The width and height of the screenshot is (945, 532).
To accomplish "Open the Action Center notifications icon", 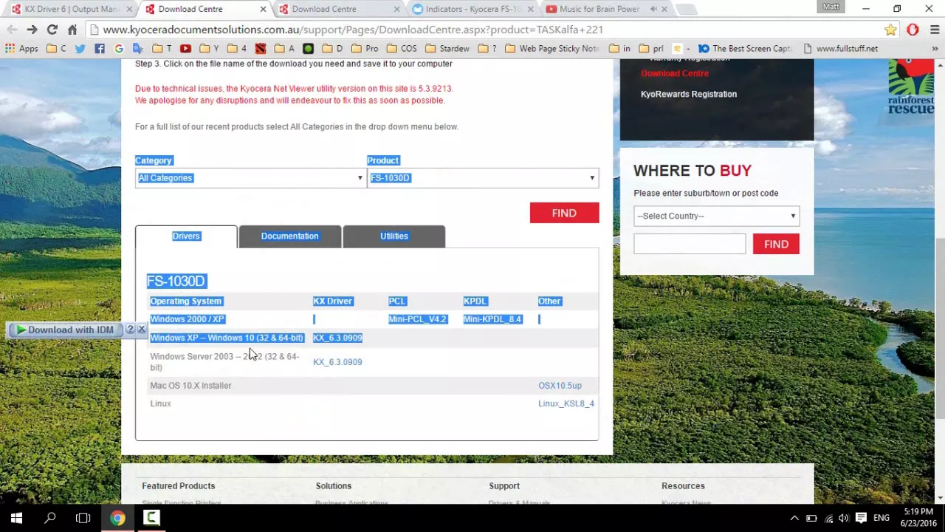I will coord(859,518).
